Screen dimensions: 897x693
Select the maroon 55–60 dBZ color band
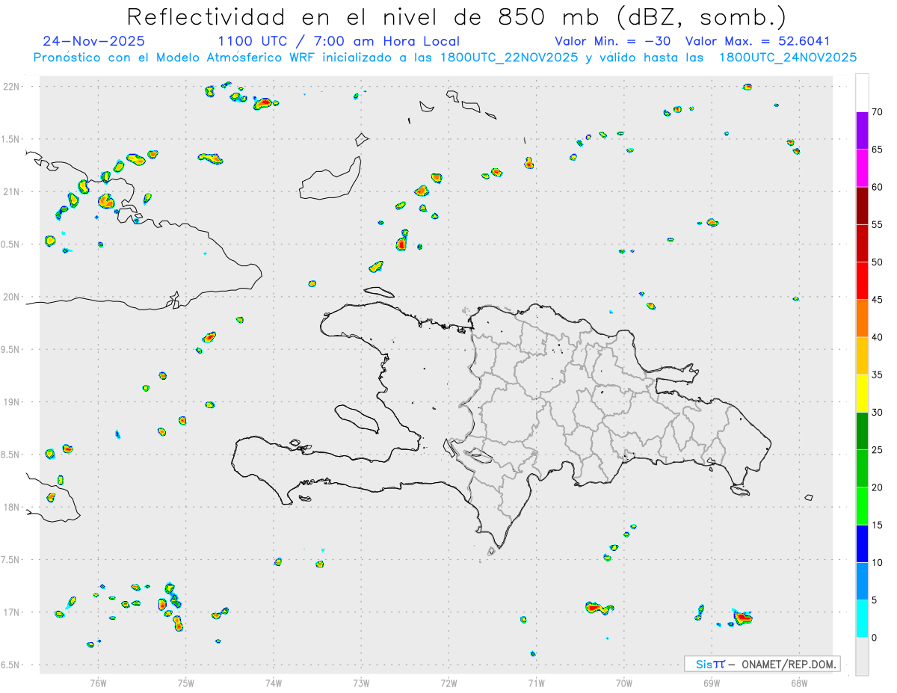[x=862, y=206]
